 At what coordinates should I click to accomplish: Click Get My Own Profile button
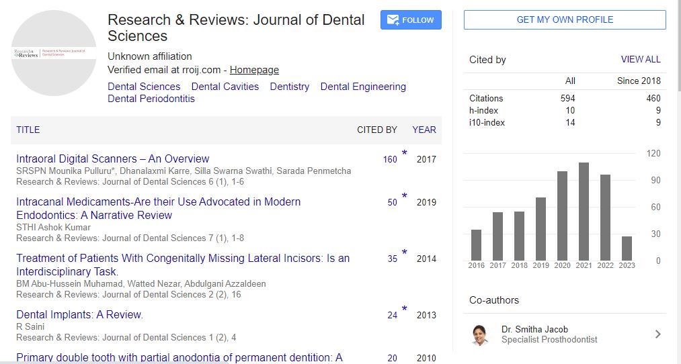pyautogui.click(x=565, y=19)
